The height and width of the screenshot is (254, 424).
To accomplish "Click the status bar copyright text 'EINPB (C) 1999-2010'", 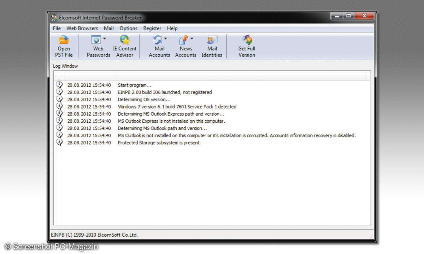I will point(94,235).
